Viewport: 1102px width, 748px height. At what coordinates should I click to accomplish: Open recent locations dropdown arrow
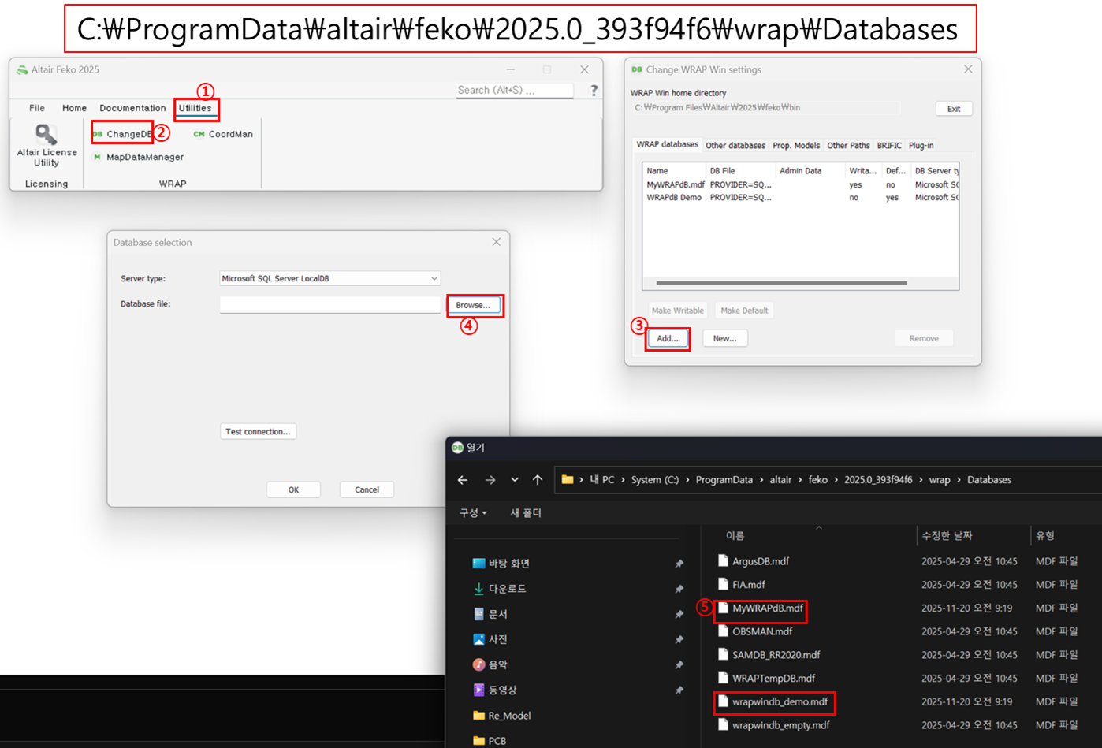coord(515,480)
